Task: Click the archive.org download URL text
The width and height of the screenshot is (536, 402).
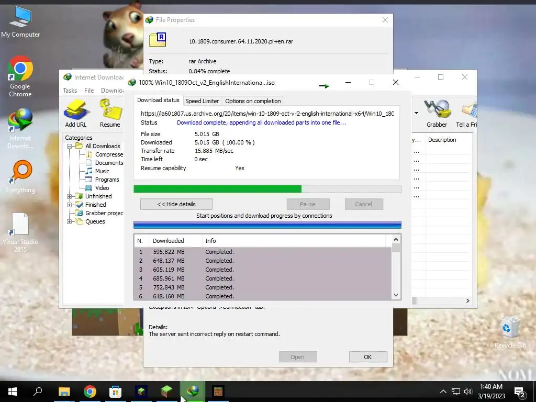Action: coord(267,114)
